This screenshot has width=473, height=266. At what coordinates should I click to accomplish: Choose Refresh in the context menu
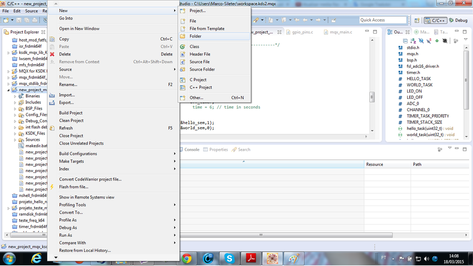click(x=113, y=128)
